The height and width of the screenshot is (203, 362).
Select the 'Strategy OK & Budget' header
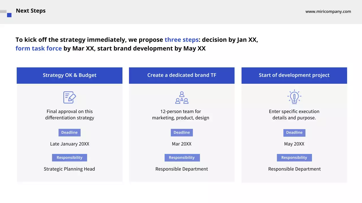pyautogui.click(x=70, y=75)
